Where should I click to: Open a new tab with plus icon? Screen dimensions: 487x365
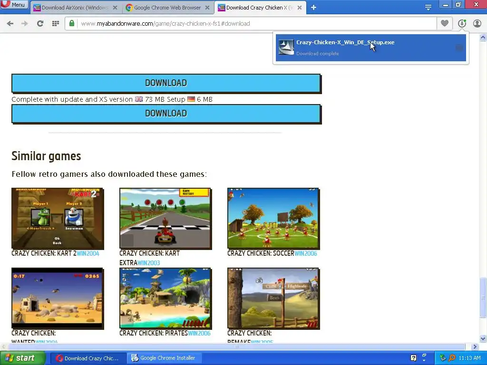click(x=314, y=8)
